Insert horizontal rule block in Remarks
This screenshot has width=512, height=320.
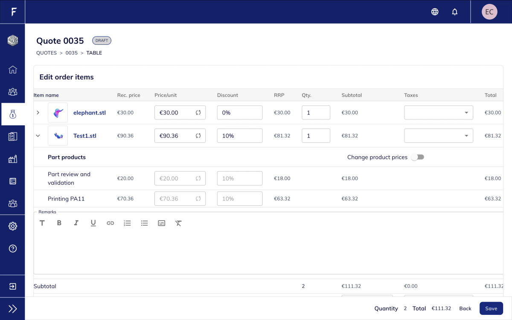(162, 223)
